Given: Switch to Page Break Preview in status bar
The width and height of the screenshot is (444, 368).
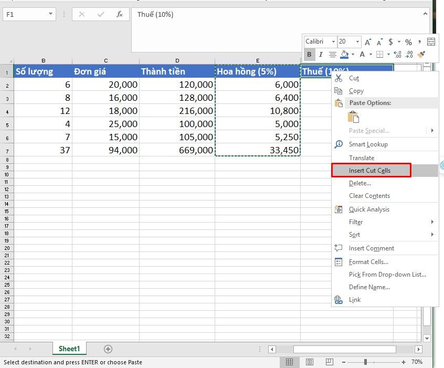Looking at the screenshot, I should click(329, 362).
